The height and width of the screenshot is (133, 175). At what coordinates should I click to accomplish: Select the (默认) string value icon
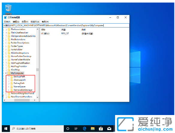point(42,33)
